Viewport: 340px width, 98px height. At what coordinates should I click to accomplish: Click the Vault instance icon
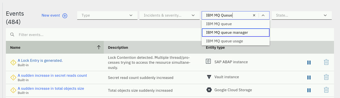point(209,77)
